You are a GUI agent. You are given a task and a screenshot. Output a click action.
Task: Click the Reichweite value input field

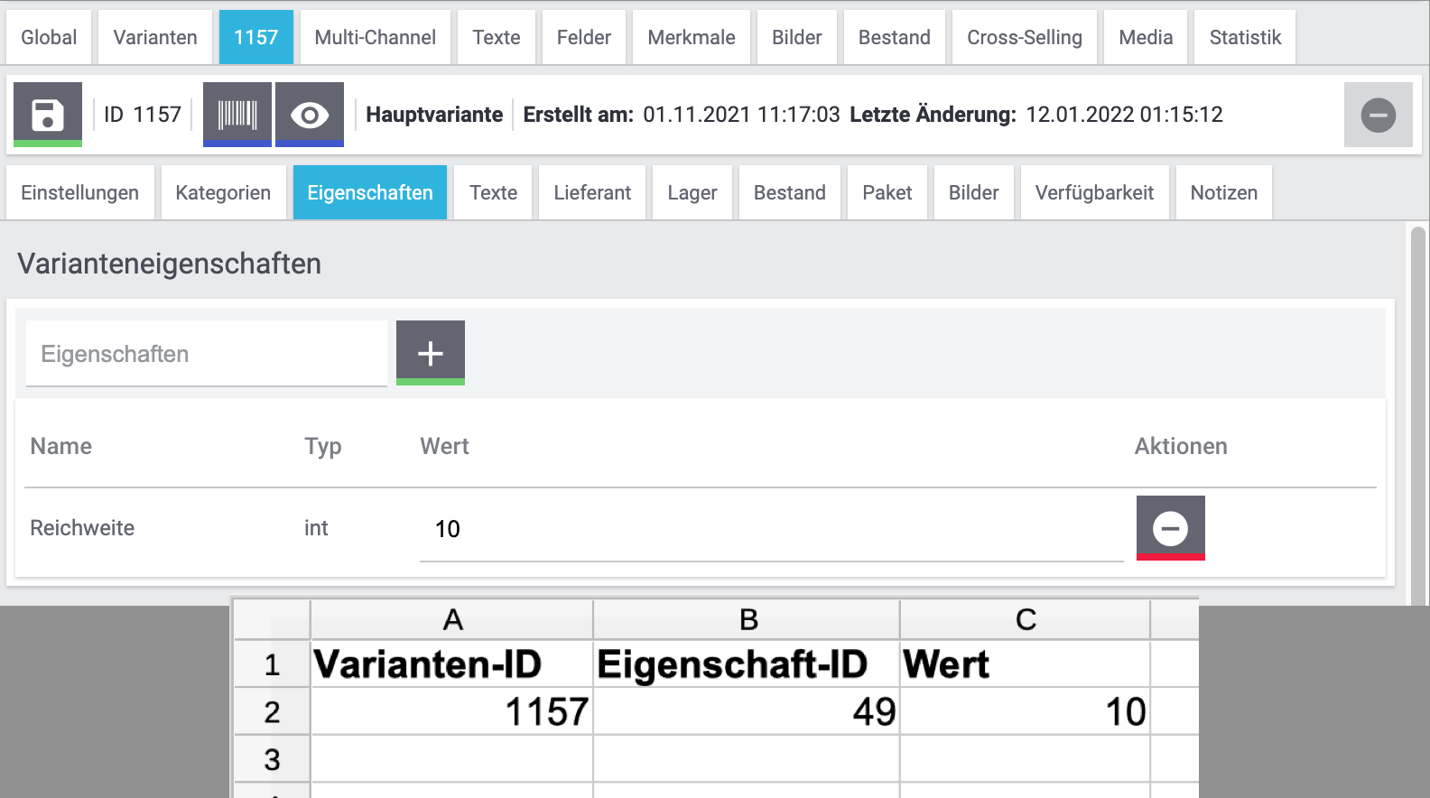[771, 529]
